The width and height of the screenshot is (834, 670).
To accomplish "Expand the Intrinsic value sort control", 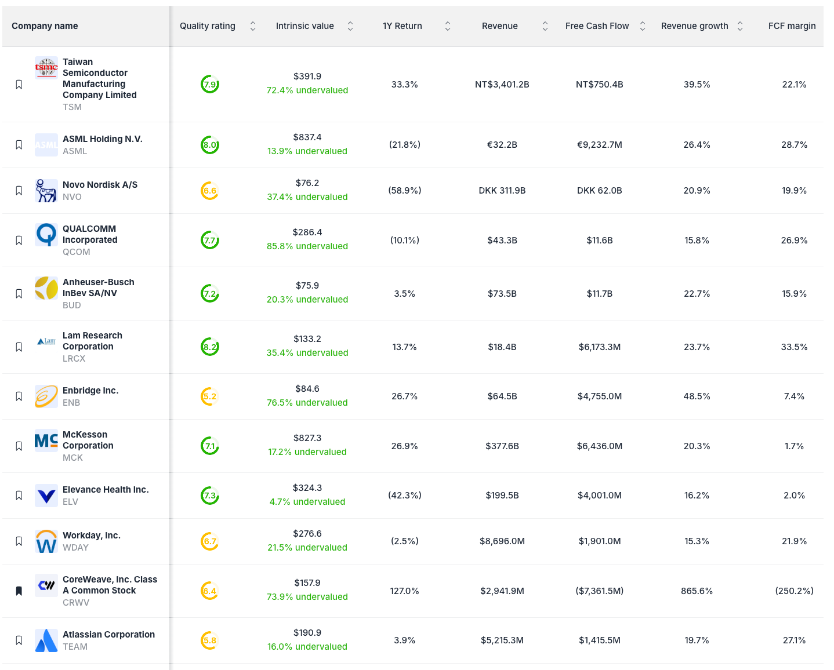I will click(350, 26).
